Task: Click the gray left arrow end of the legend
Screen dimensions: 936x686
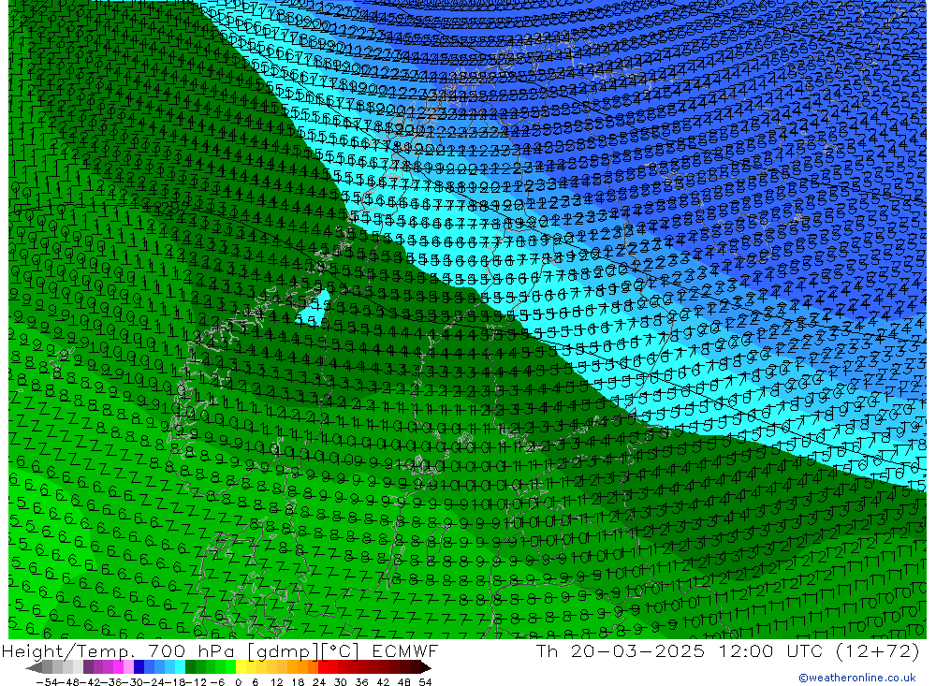Action: tap(34, 667)
